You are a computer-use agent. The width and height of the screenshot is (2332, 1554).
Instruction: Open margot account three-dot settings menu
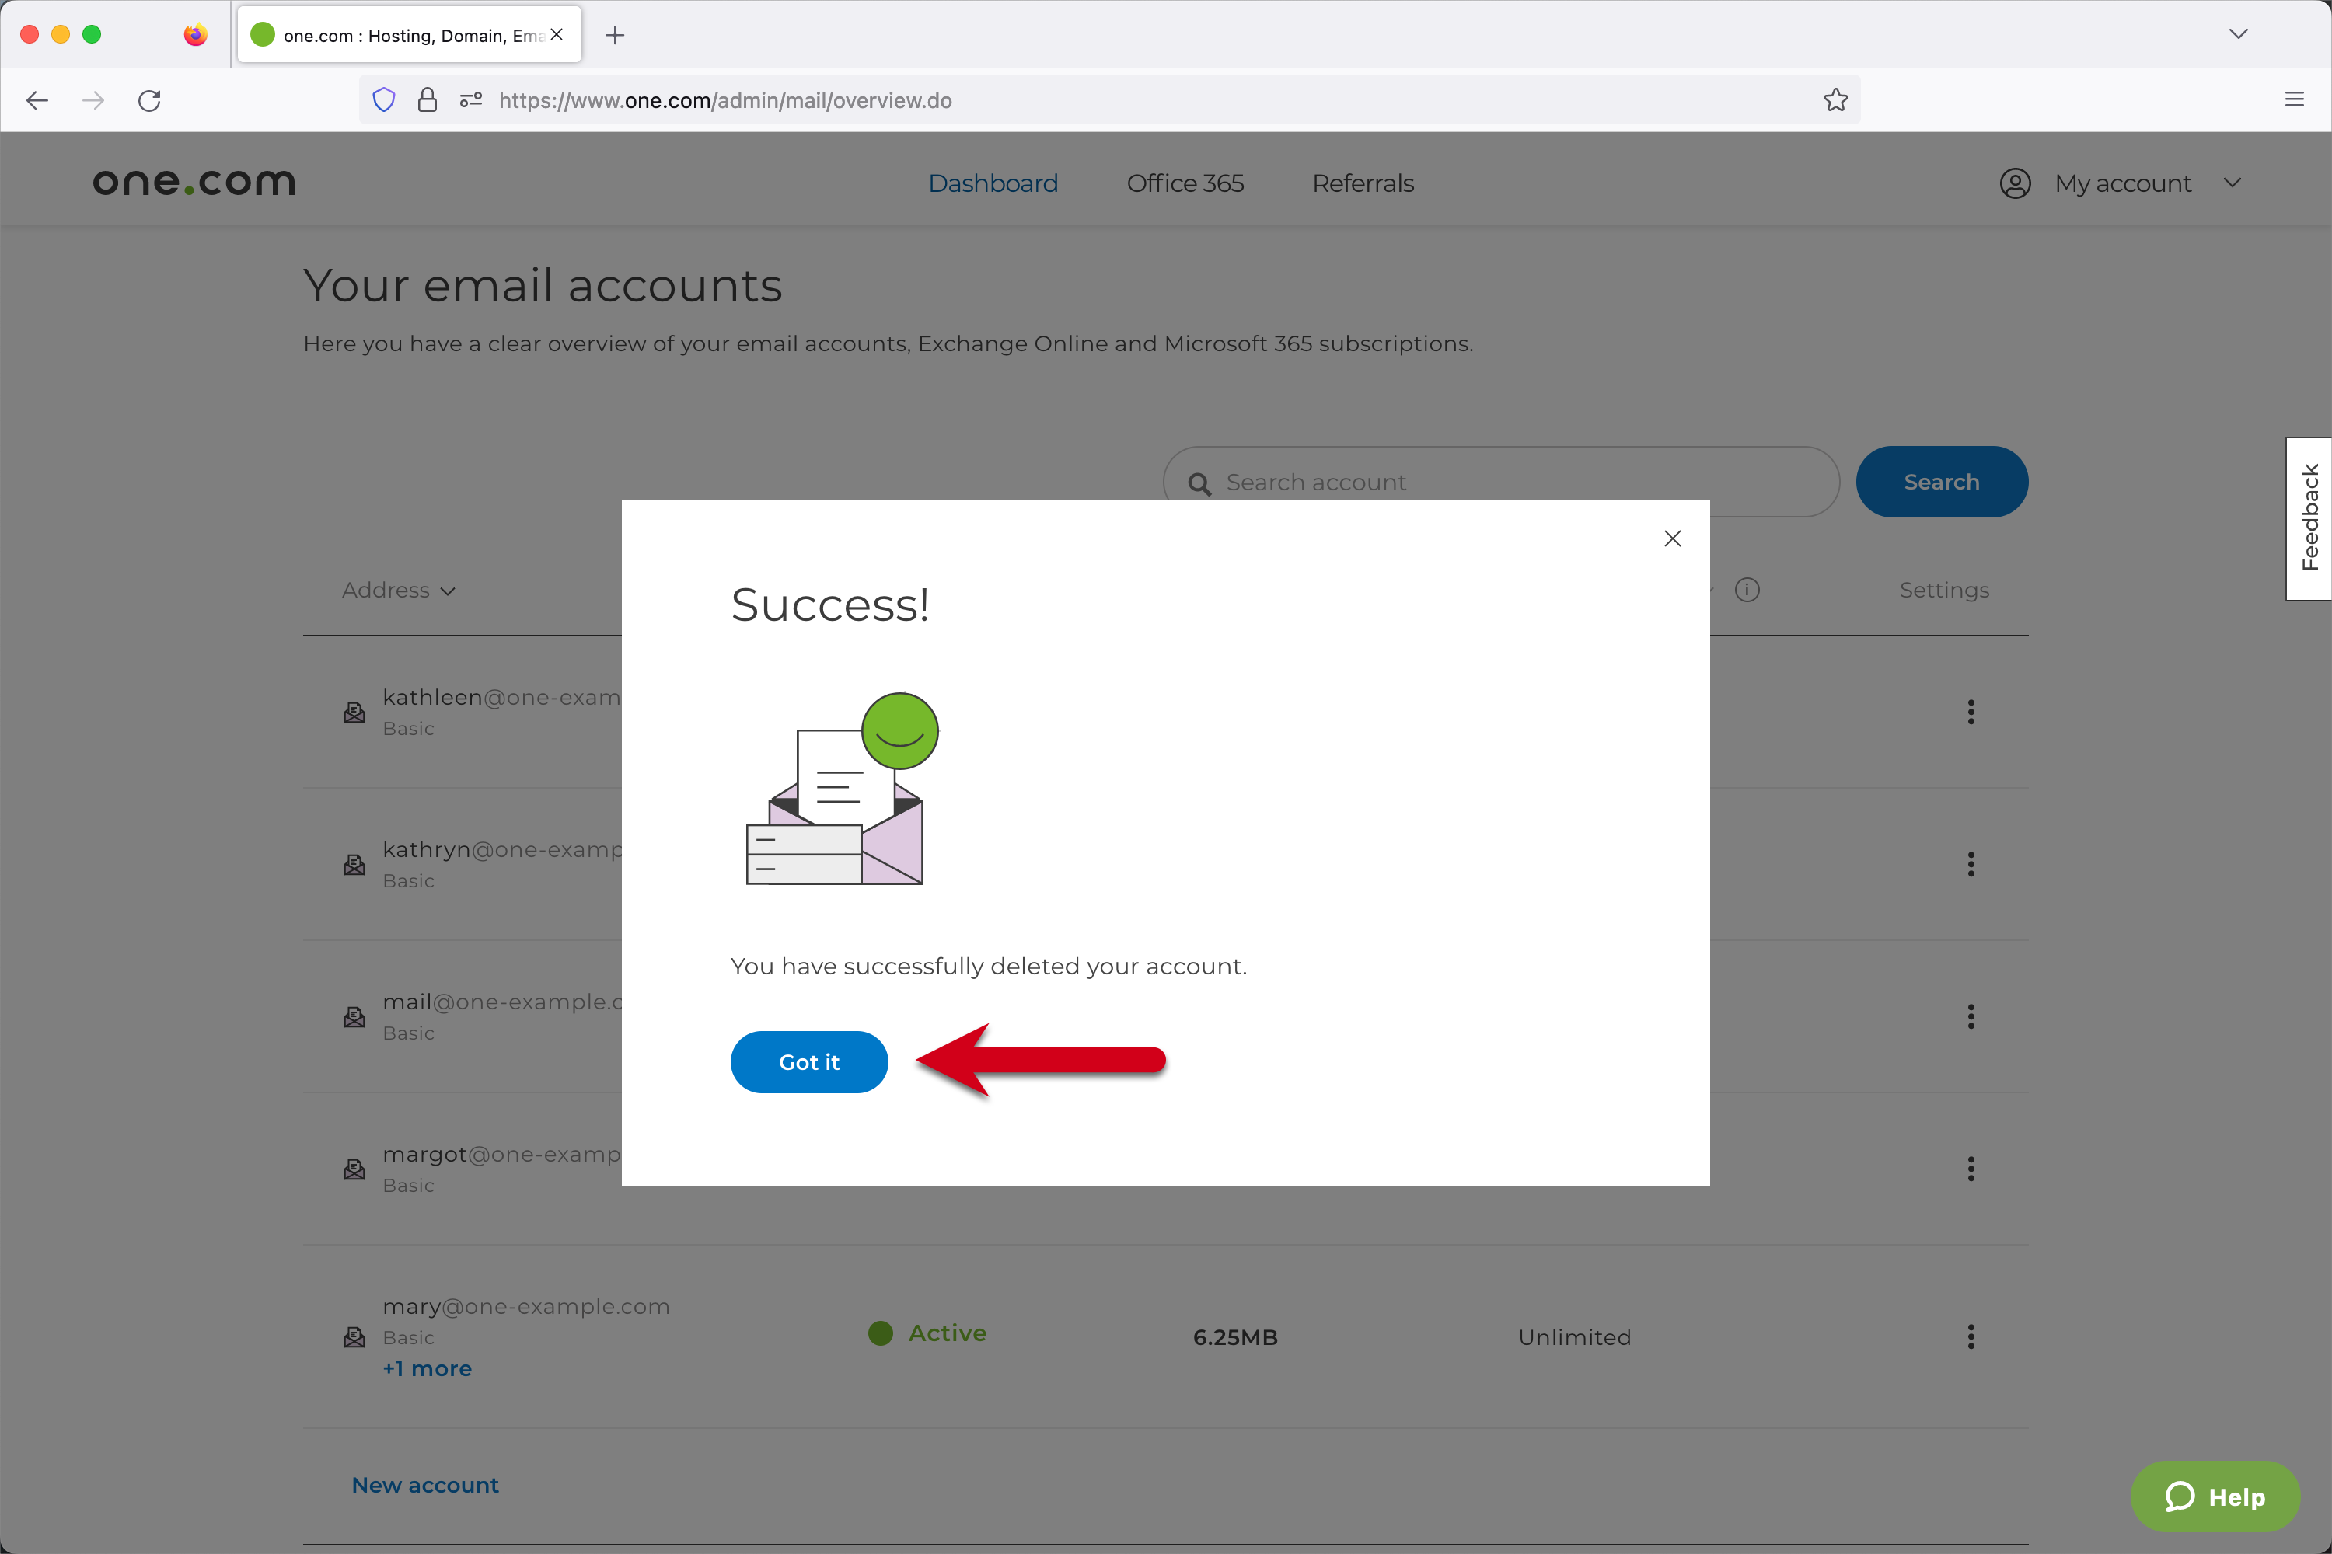[x=1970, y=1169]
